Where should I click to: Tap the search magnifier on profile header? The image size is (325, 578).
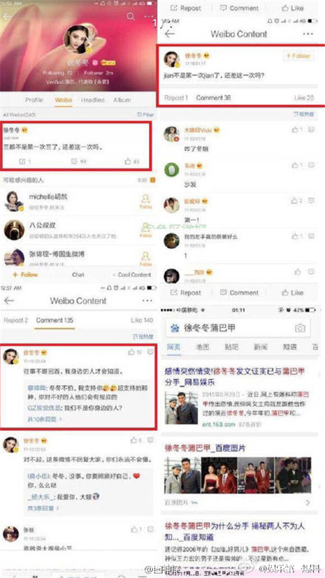point(131,16)
